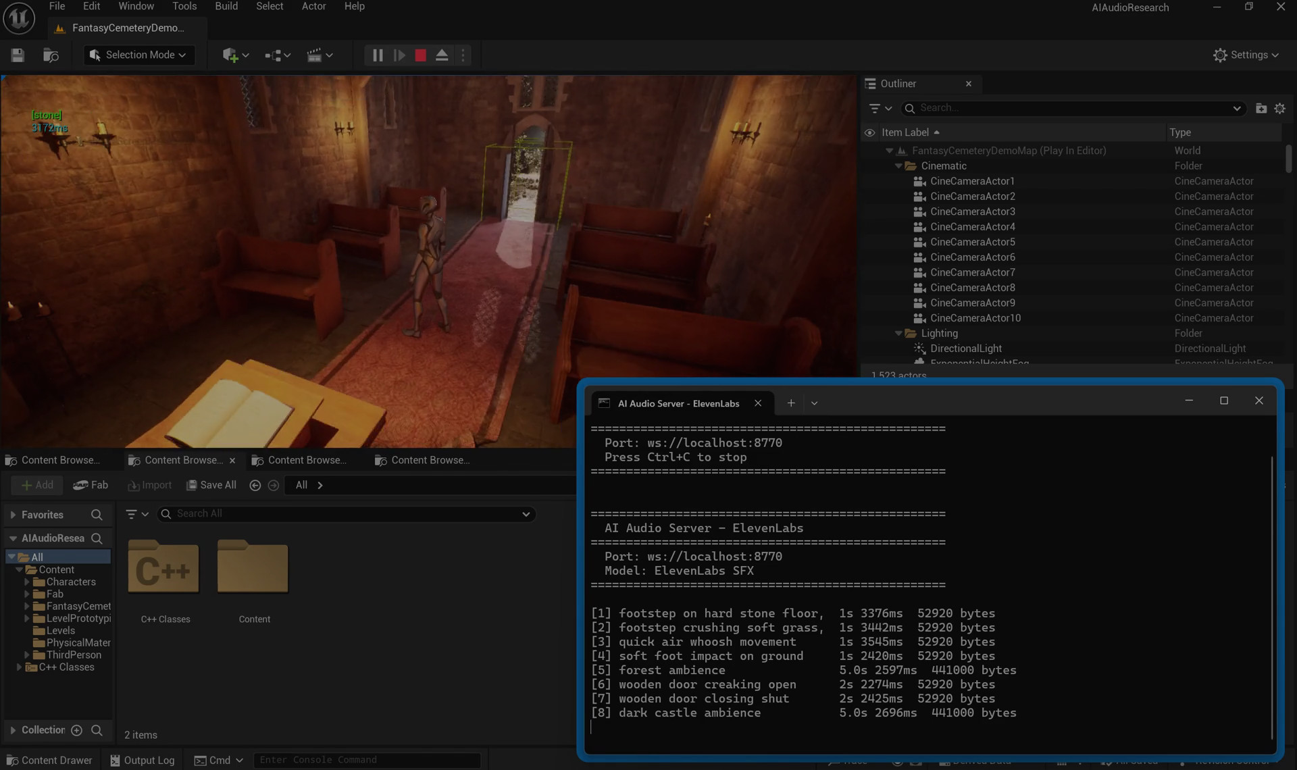Open a new terminal tab with plus
Image resolution: width=1297 pixels, height=770 pixels.
[790, 403]
